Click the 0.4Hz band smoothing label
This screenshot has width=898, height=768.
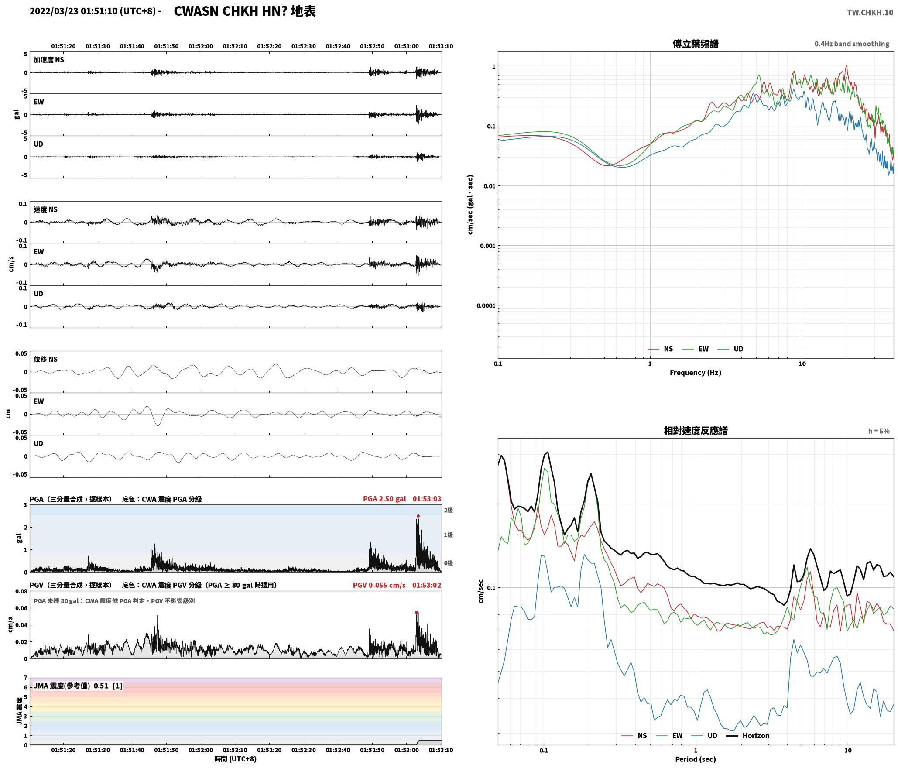coord(851,44)
